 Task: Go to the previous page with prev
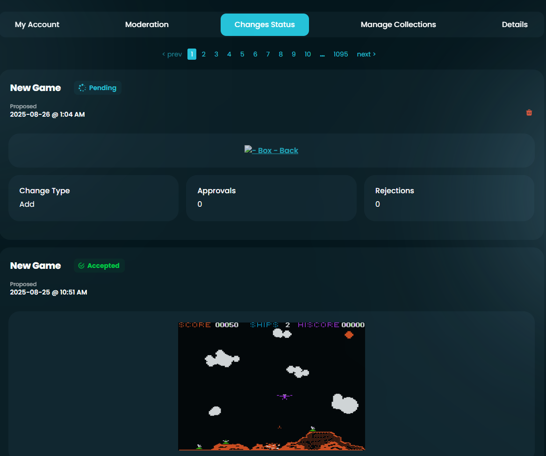pos(172,54)
